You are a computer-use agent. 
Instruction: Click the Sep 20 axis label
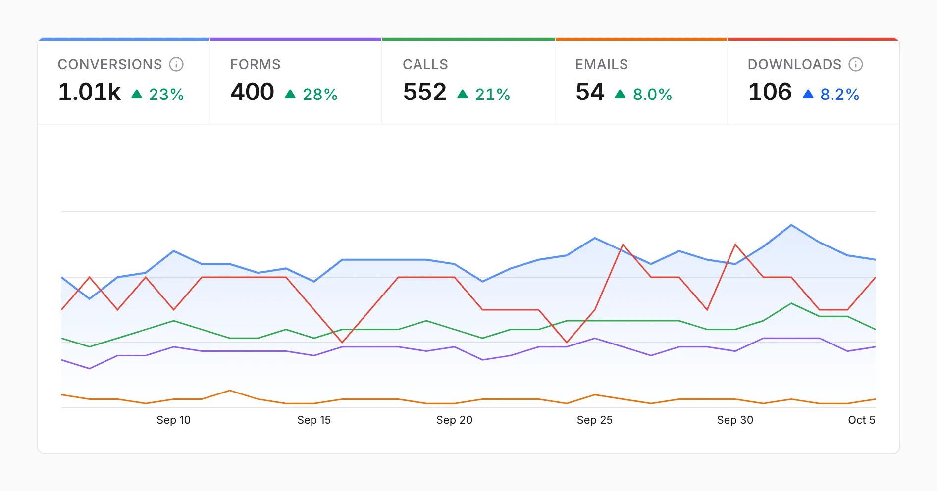454,420
